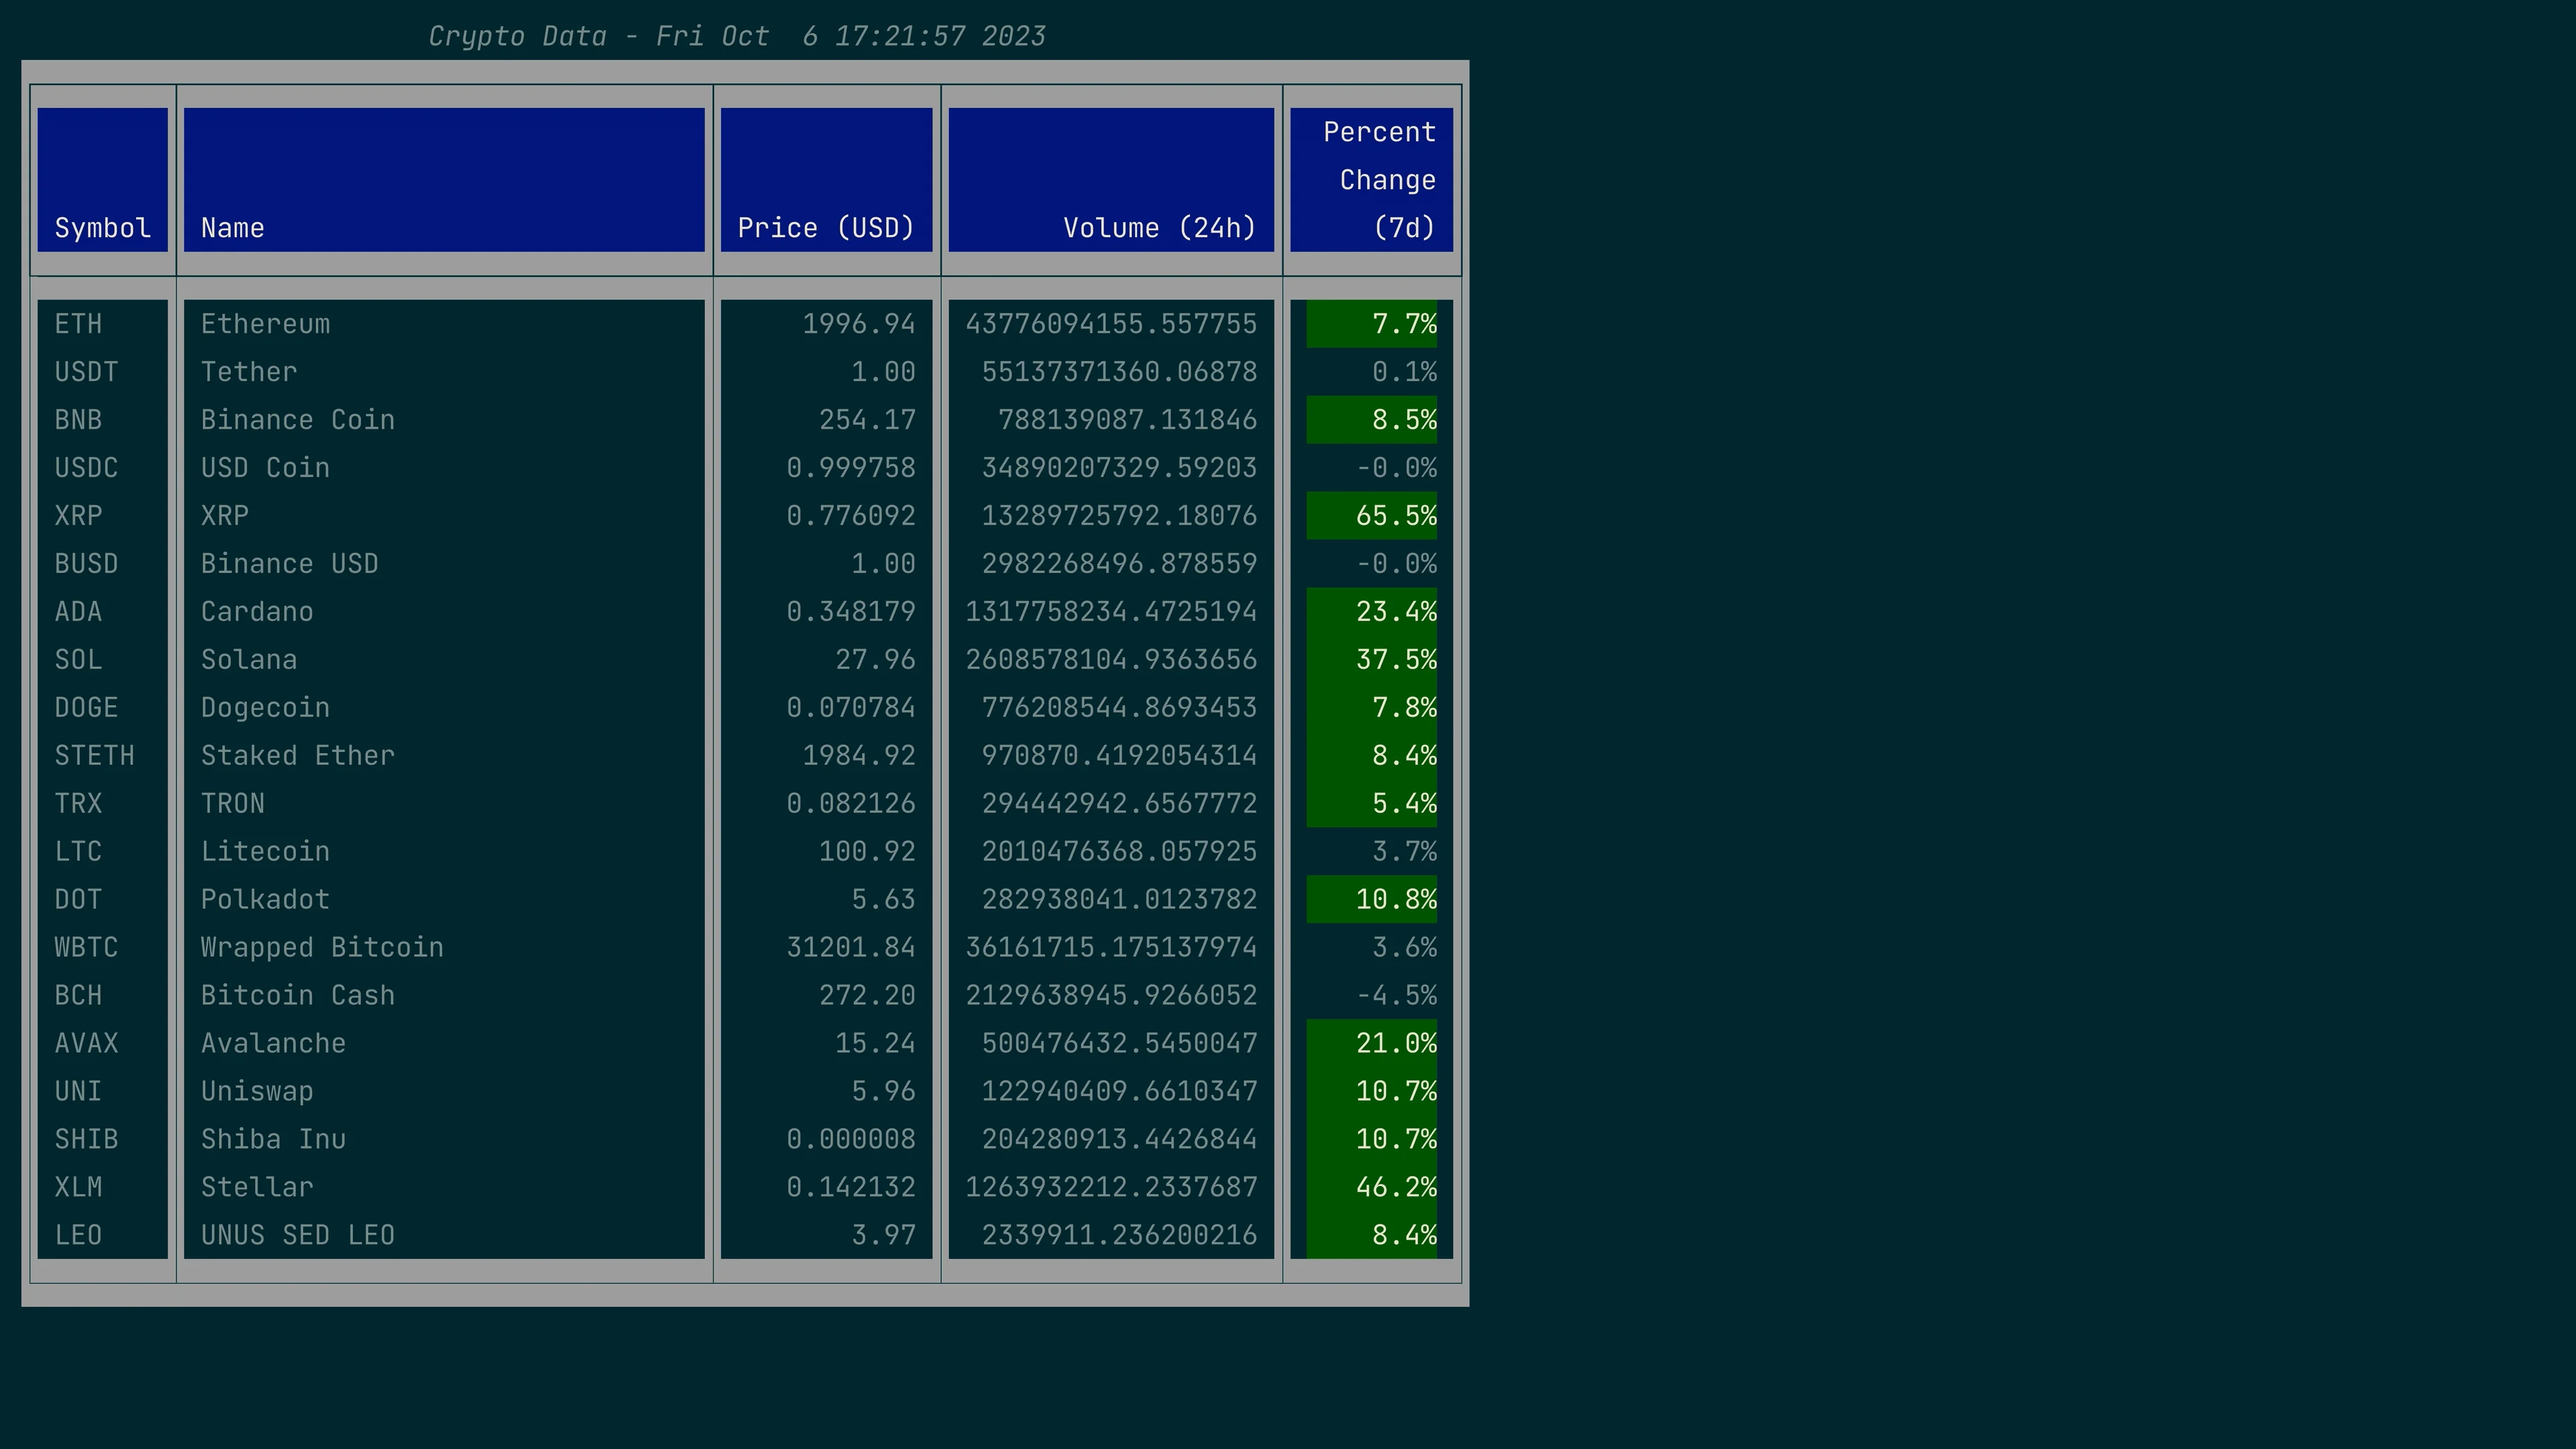Select Stellar's 46.2% change cell

(1395, 1187)
